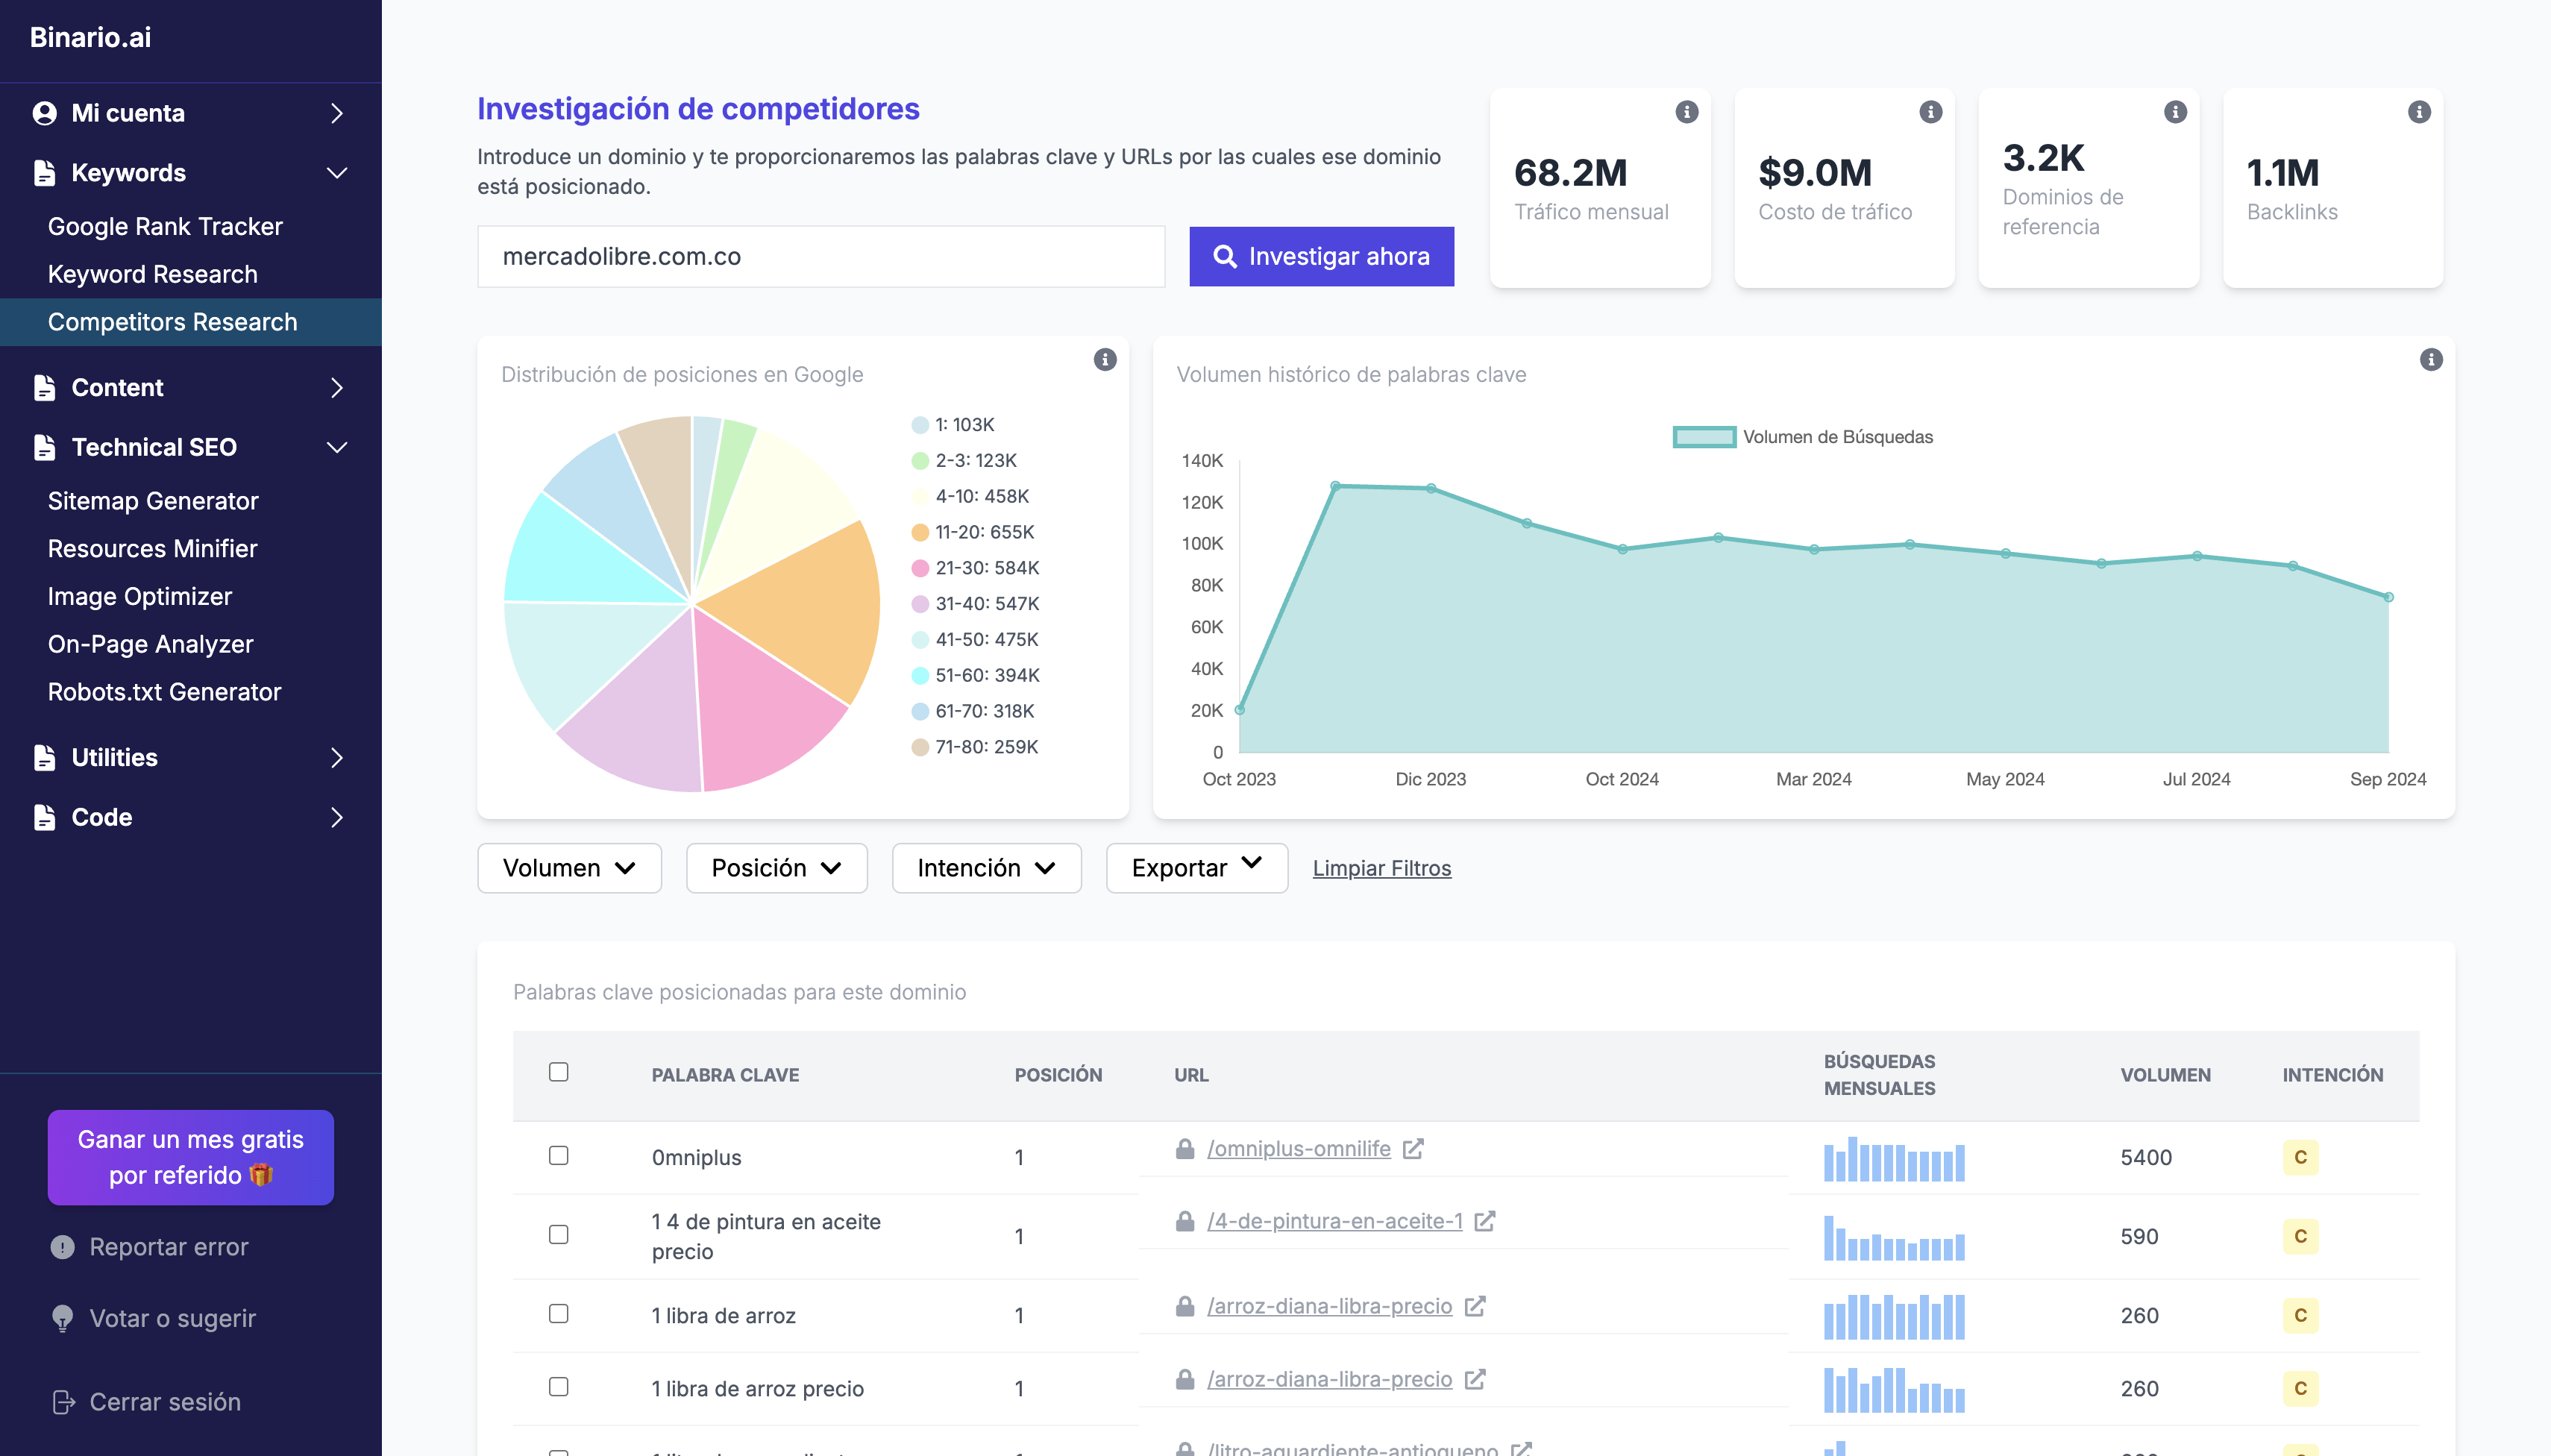Open the /omniplus-omnilife URL link
This screenshot has height=1456, width=2551.
coord(1298,1149)
